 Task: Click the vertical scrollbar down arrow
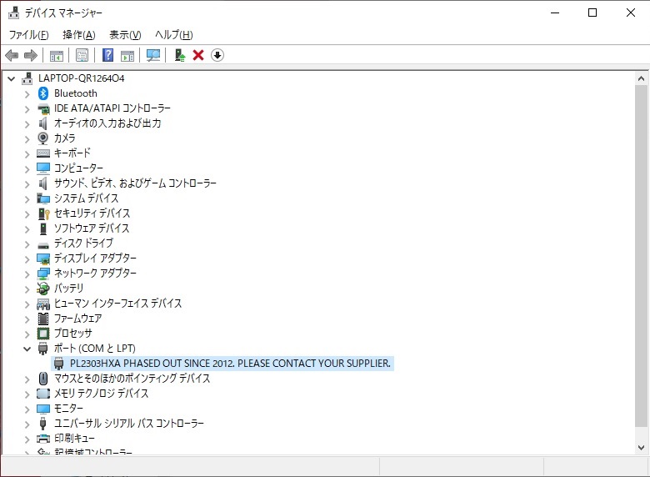[641, 448]
